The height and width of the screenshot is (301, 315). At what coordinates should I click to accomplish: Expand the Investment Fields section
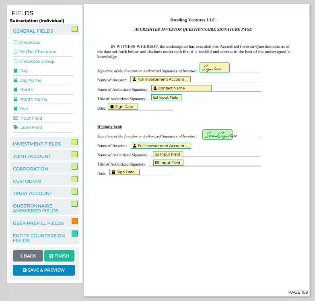point(37,144)
